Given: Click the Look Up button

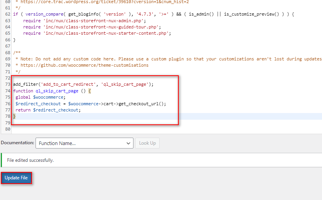Looking at the screenshot, I should click(147, 143).
